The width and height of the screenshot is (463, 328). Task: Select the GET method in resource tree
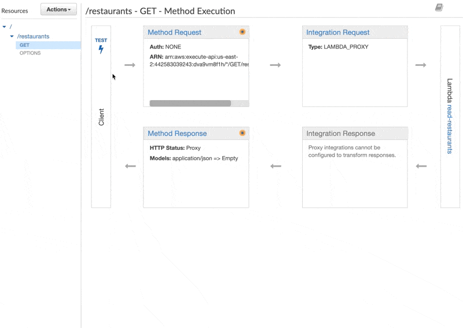[24, 45]
